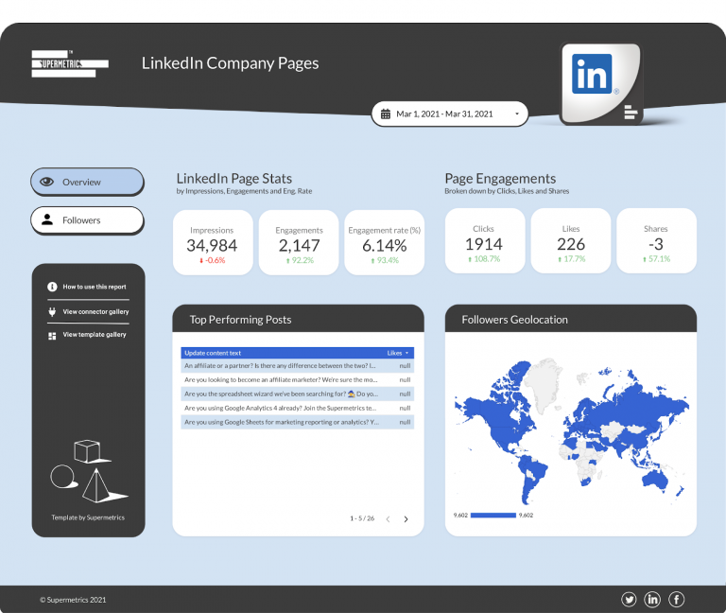This screenshot has width=726, height=613.
Task: Click the Supermetrics logo
Action: coord(70,63)
